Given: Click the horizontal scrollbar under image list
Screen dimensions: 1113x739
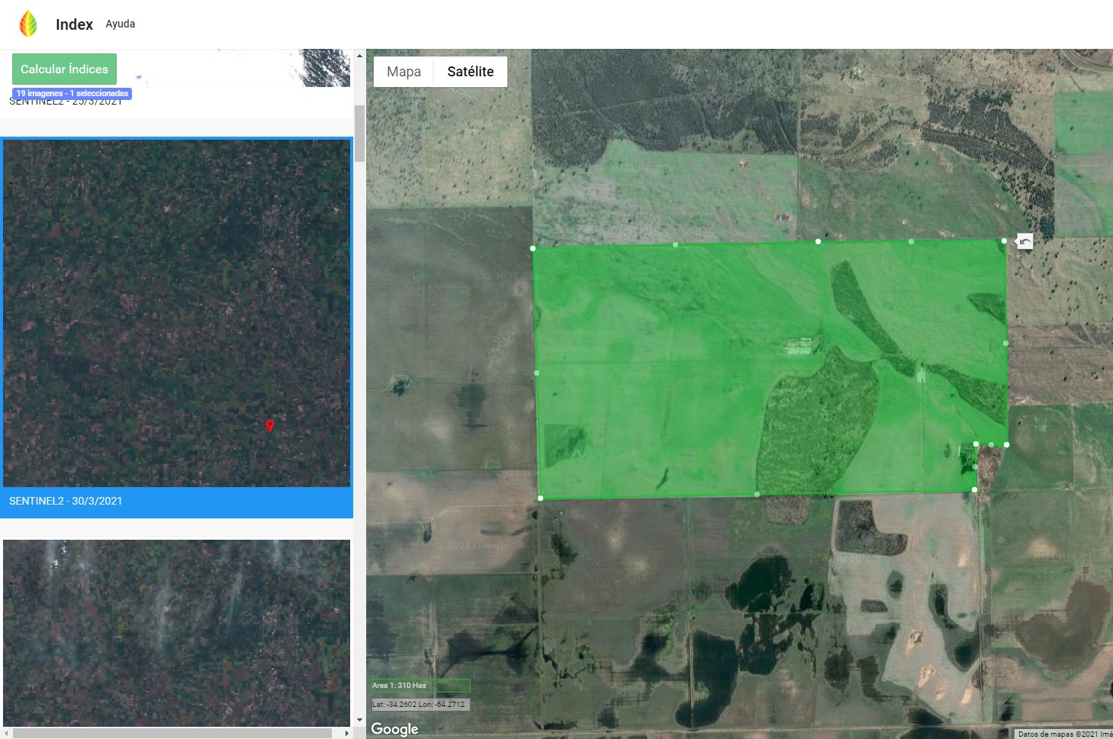Looking at the screenshot, I should tap(172, 733).
